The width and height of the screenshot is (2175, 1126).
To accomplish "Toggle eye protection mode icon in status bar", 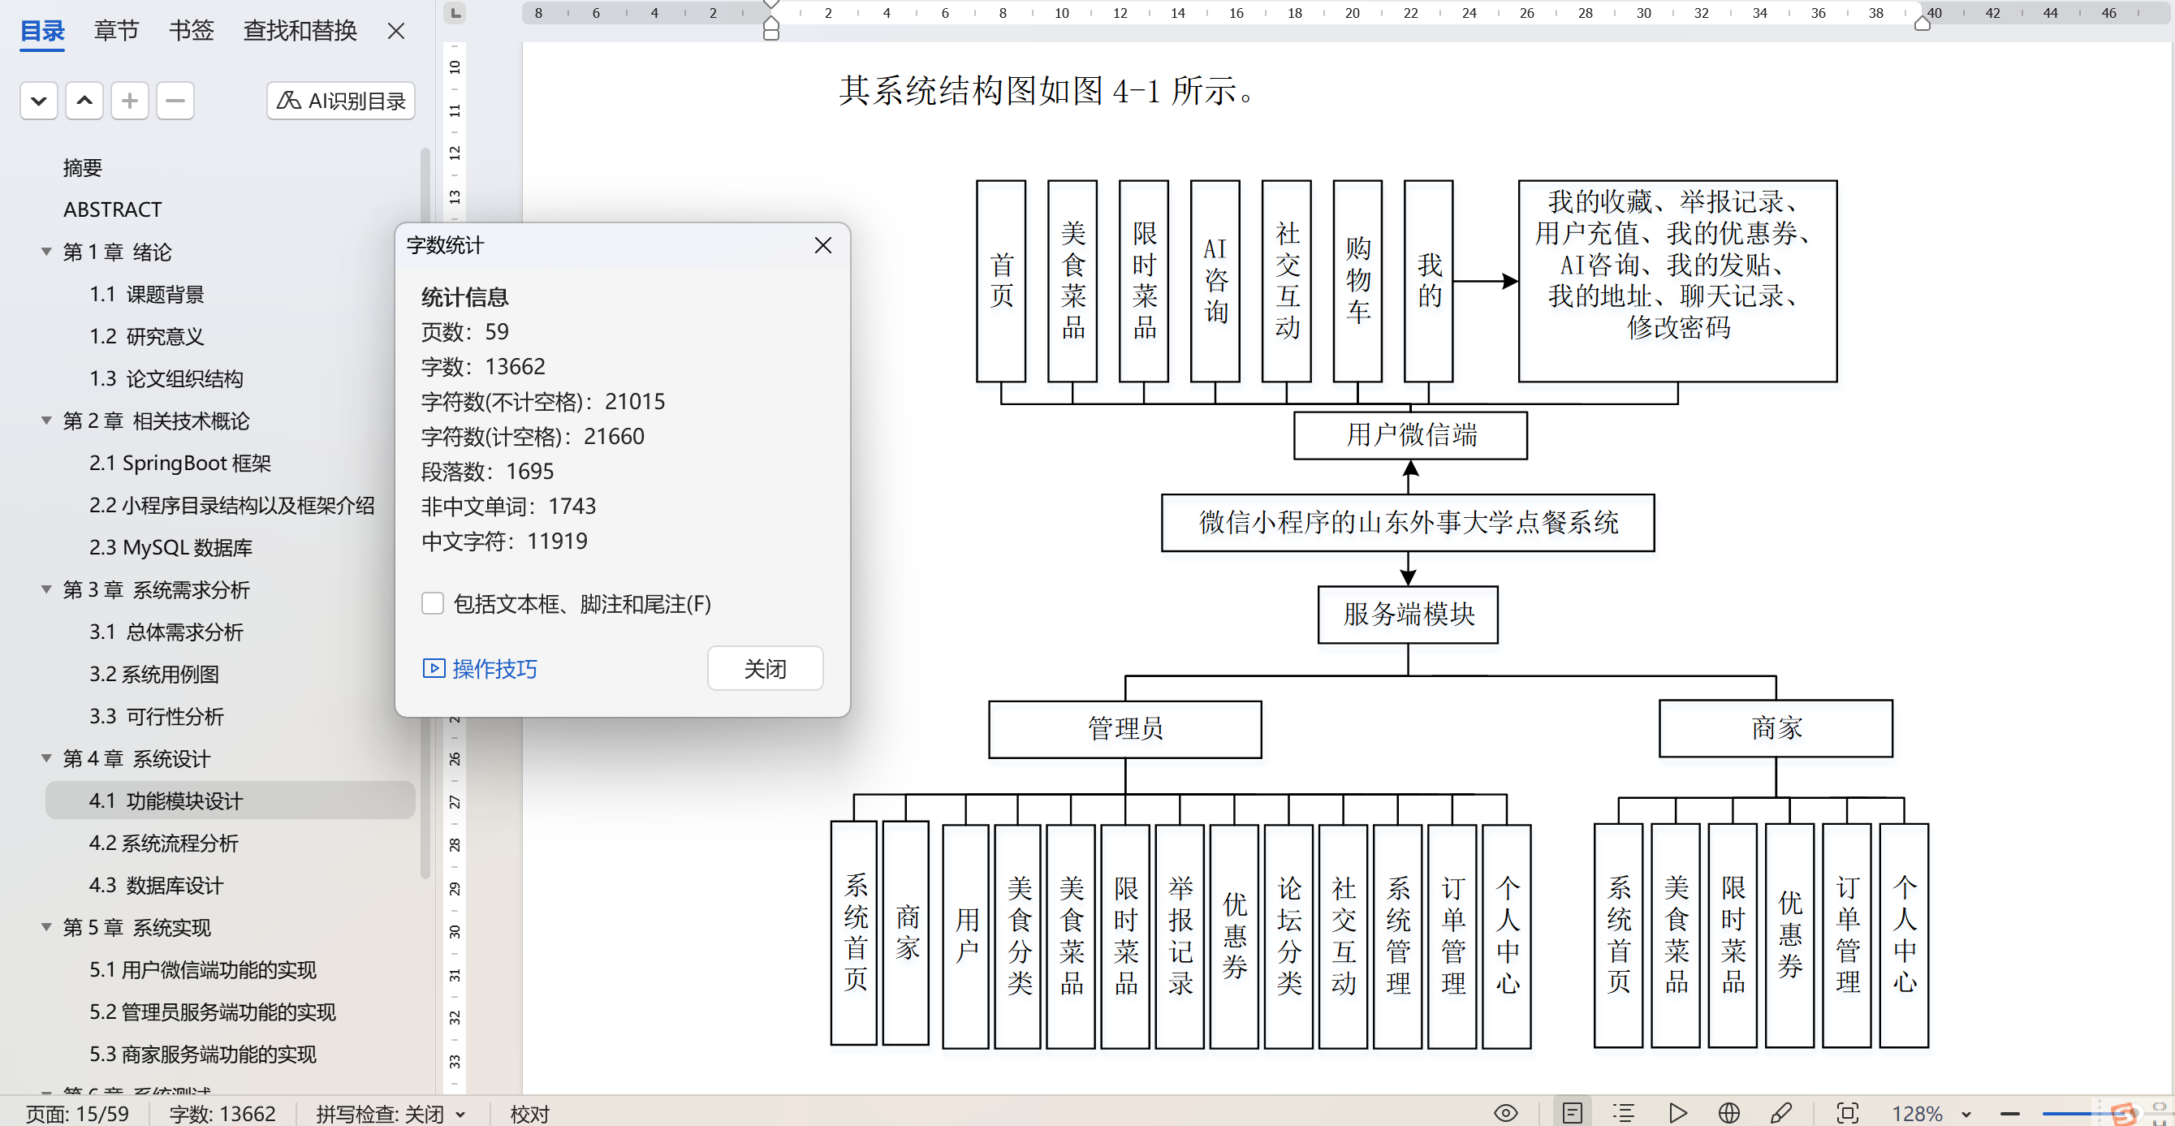I will click(1505, 1112).
